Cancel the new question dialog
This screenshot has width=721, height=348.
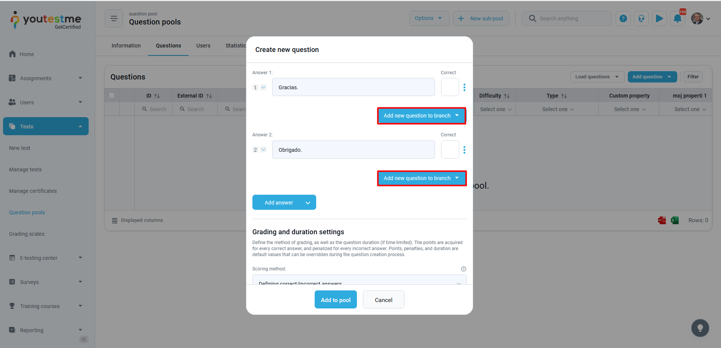coord(383,300)
